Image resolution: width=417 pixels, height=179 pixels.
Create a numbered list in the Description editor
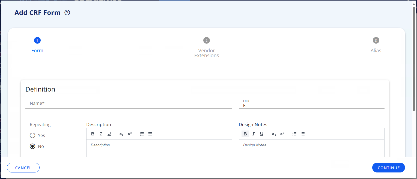pos(142,134)
